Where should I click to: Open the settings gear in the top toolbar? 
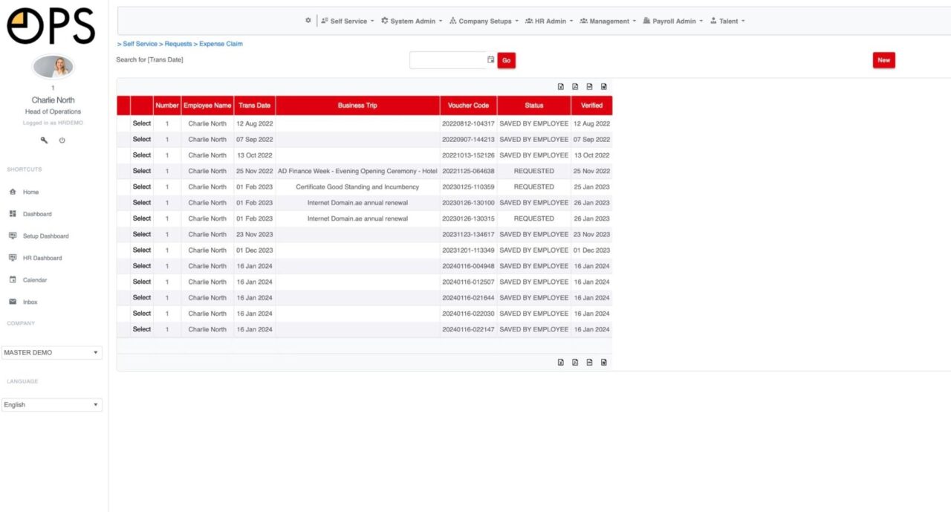[x=308, y=21]
